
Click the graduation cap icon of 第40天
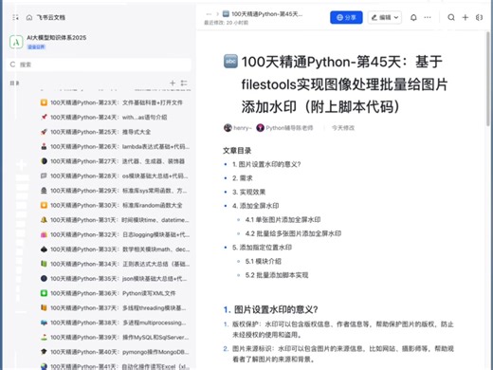tap(44, 352)
